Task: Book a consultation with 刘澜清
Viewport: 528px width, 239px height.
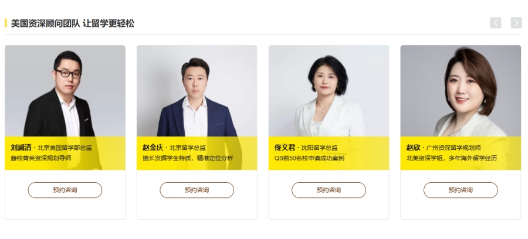Action: 65,190
